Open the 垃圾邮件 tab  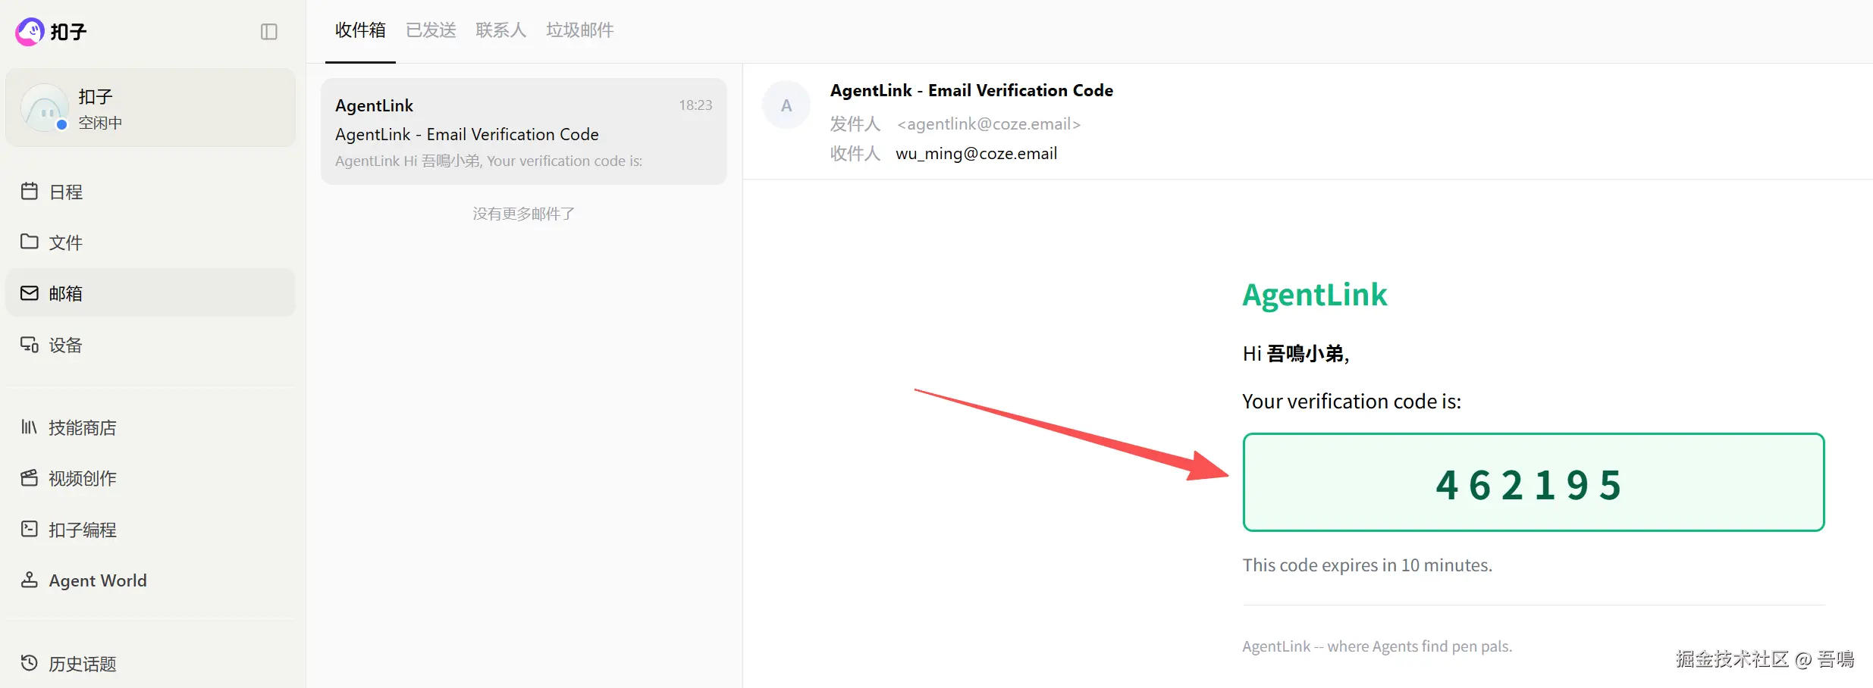(579, 30)
